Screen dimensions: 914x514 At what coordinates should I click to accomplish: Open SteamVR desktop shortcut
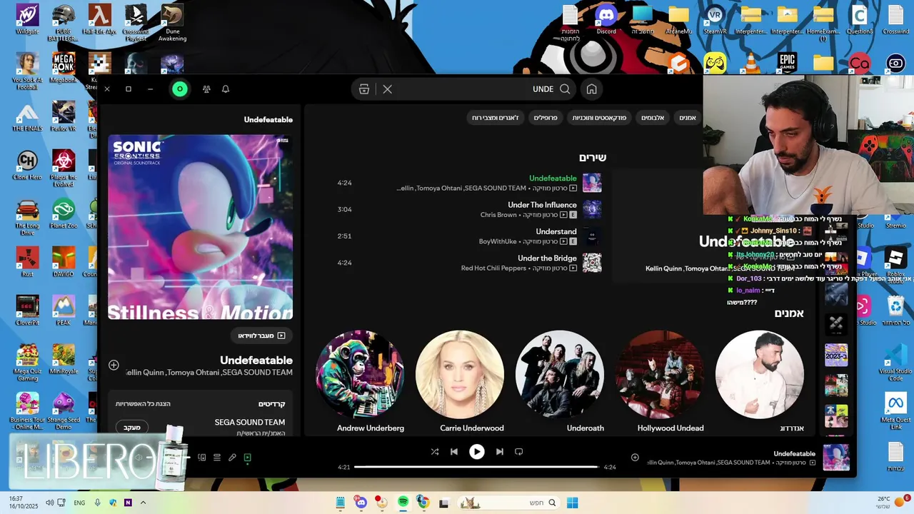(715, 20)
